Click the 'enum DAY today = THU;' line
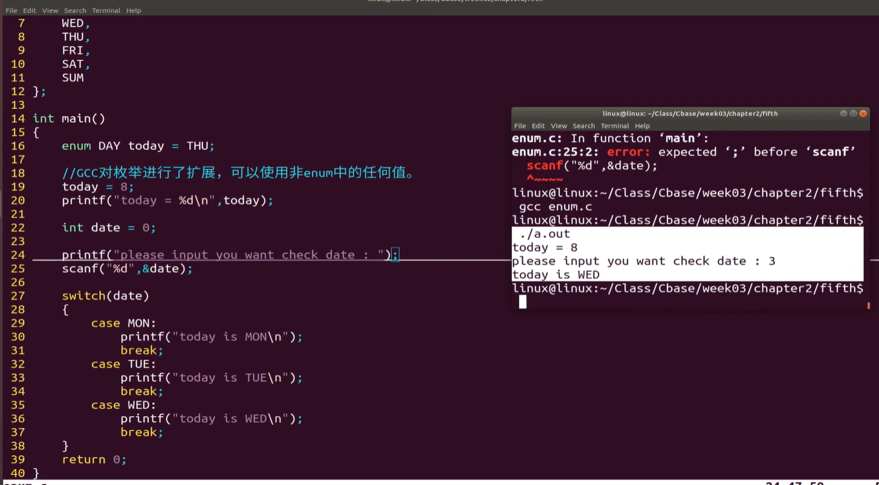 coord(138,146)
